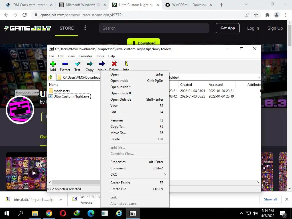The height and width of the screenshot is (219, 292).
Task: Open the Help menu
Action: click(111, 56)
